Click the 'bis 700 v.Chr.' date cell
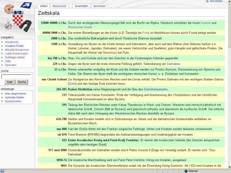The image size is (231, 173). tap(57, 58)
